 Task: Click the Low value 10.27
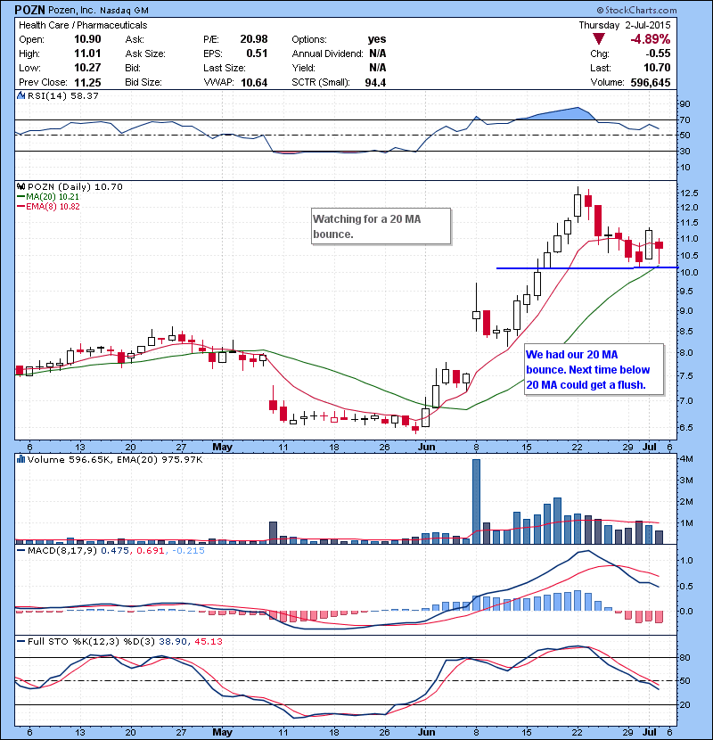[87, 68]
